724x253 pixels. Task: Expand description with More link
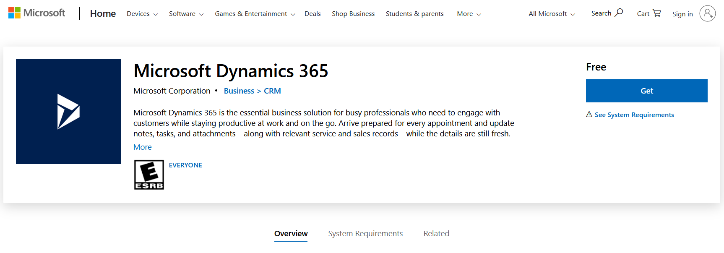[143, 147]
